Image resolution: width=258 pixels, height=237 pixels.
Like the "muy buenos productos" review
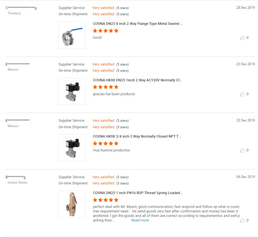(x=242, y=150)
